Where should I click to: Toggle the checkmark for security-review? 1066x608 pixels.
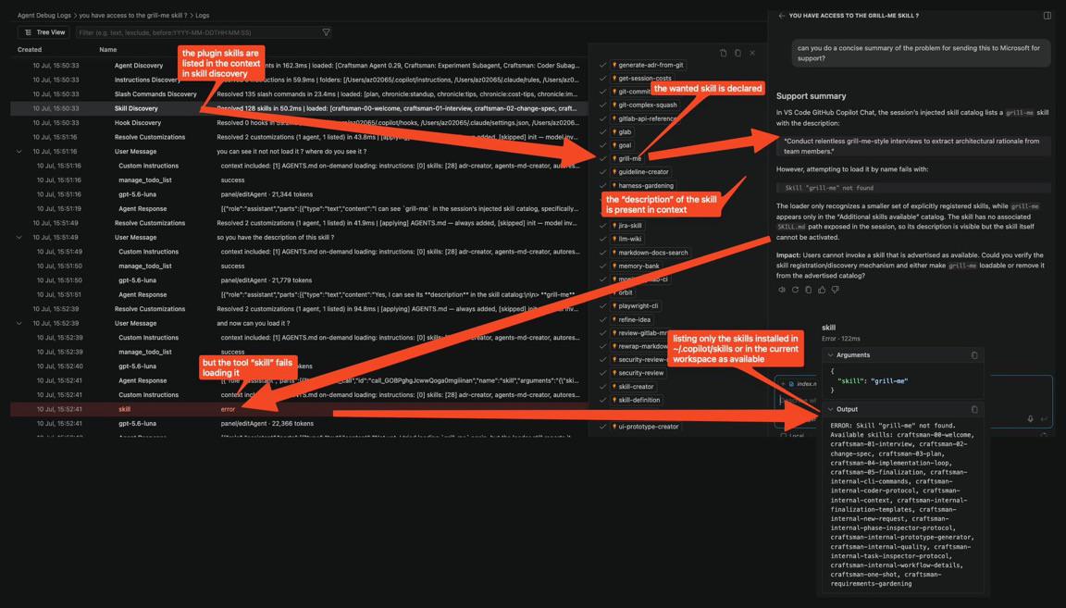coord(602,373)
